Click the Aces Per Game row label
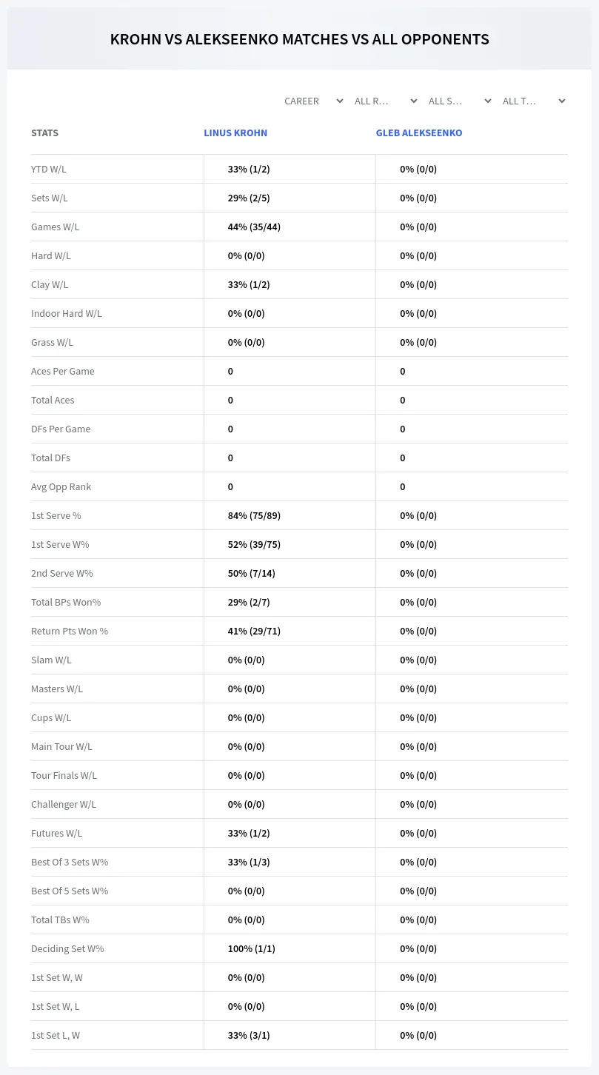 pyautogui.click(x=63, y=371)
